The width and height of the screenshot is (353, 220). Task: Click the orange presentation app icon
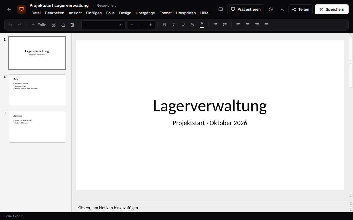point(22,9)
